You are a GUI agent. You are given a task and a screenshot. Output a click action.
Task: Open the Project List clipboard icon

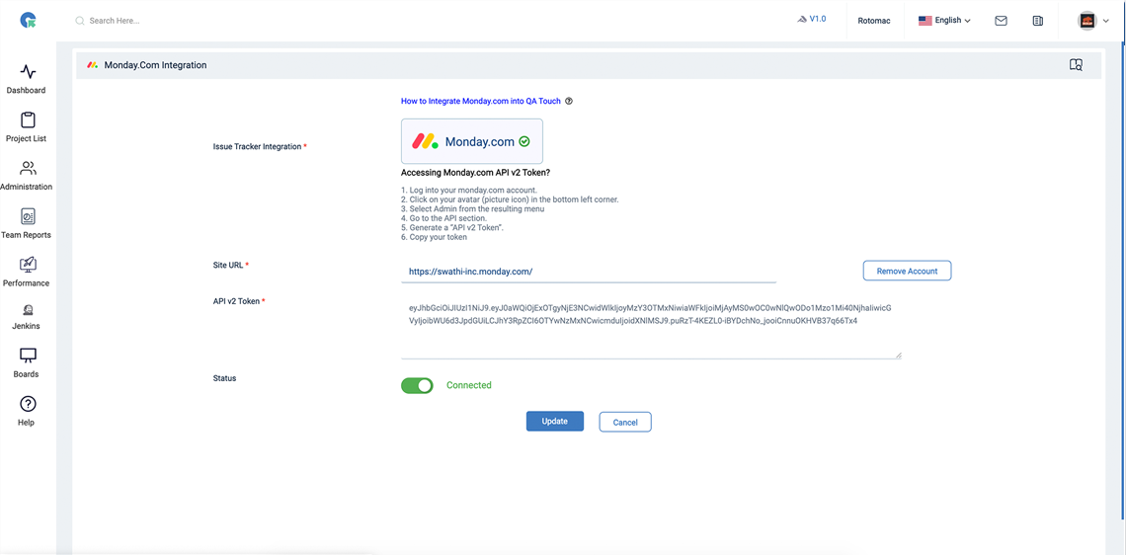[x=28, y=119]
